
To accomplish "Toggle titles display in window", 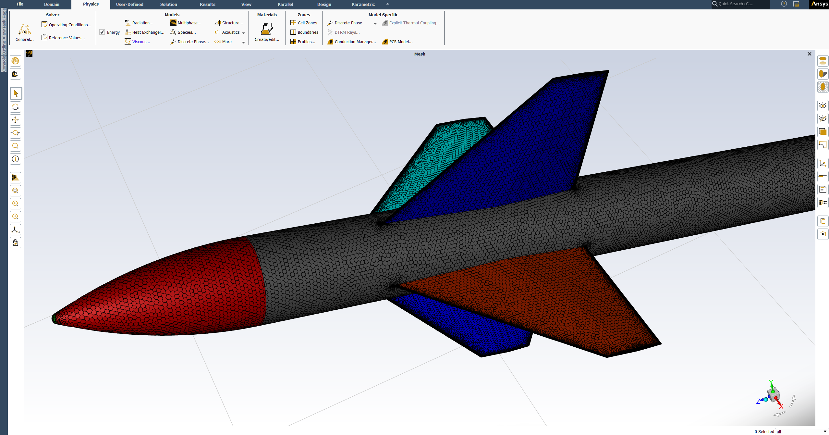I will point(823,189).
